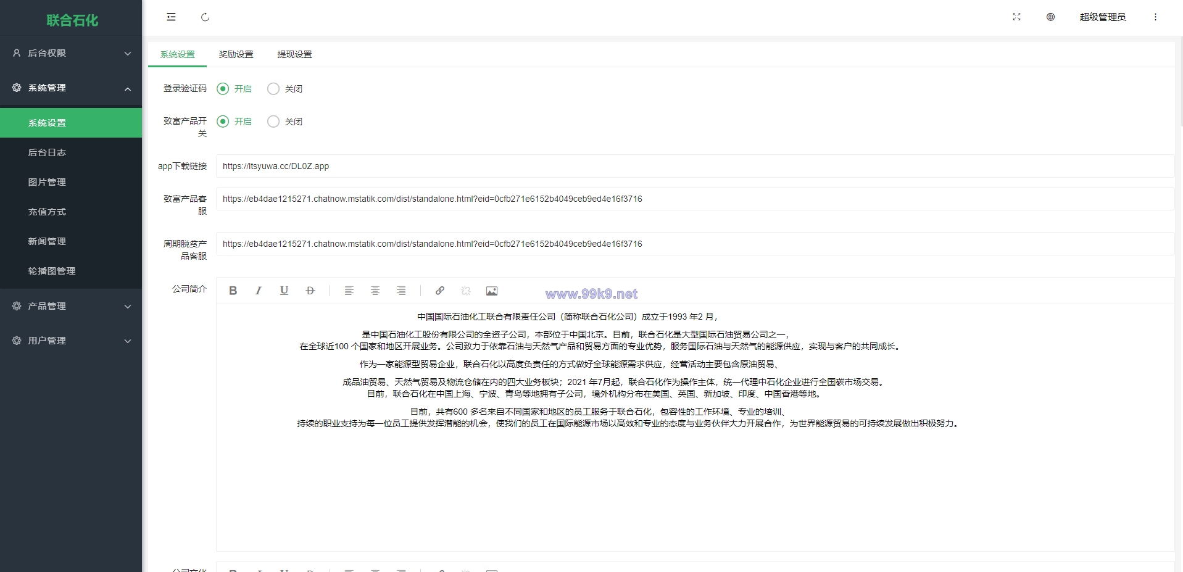
Task: Align text left in 公司简介 editor
Action: point(349,291)
